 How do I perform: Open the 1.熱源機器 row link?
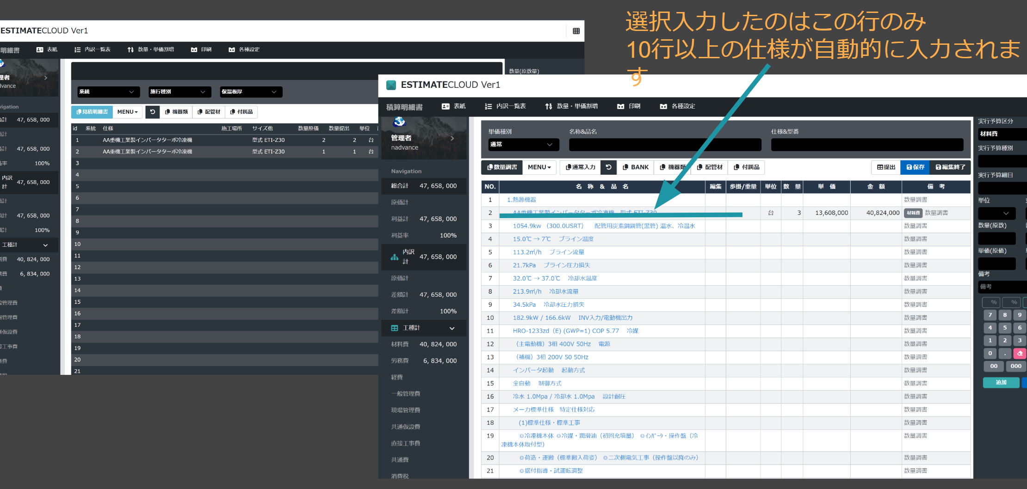tap(521, 200)
